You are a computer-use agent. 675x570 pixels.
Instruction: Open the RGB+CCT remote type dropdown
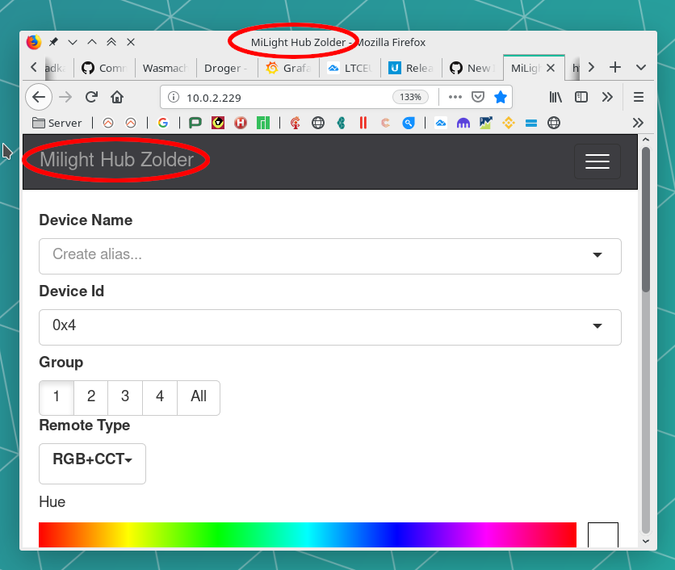[91, 463]
